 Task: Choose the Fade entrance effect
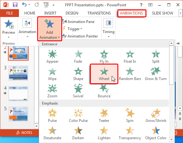coord(78,56)
